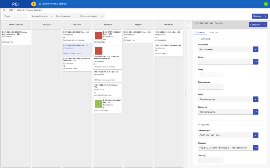
Task: Click red swatch on card 153 Кольцо
Action: pos(99,51)
